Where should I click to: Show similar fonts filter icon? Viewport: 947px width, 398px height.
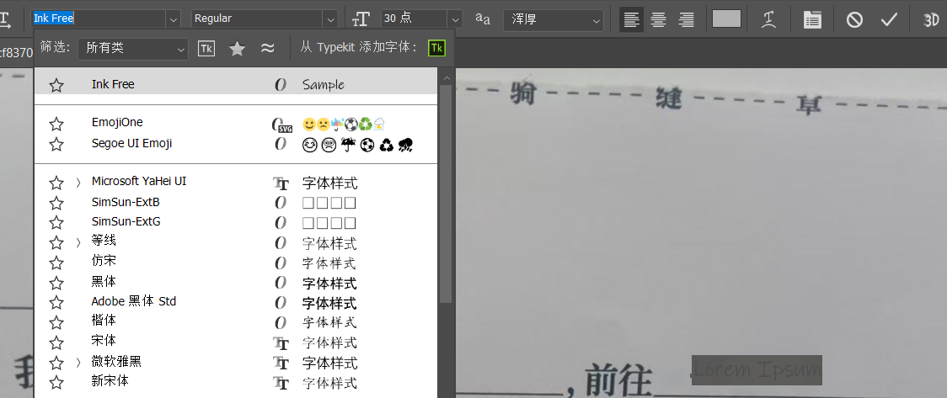(268, 48)
